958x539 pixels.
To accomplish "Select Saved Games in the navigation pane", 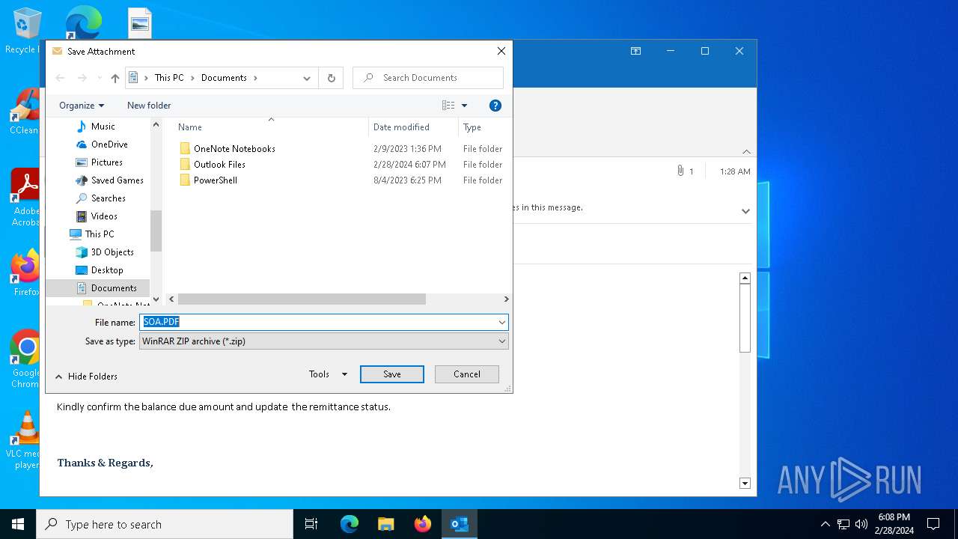I will 117,180.
